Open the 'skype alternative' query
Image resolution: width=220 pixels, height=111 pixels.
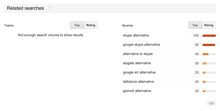[x=136, y=35]
